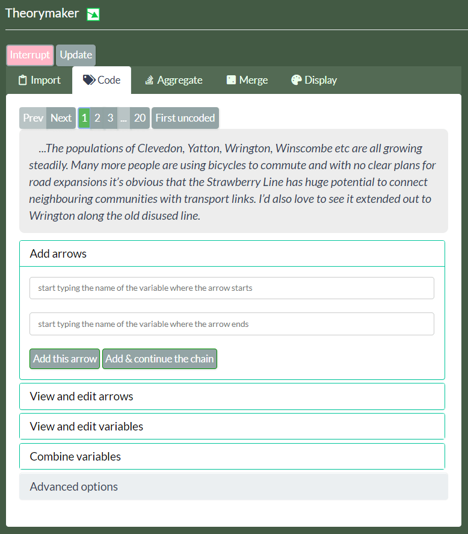Open the Import tab
Viewport: 468px width, 534px height.
tap(39, 80)
